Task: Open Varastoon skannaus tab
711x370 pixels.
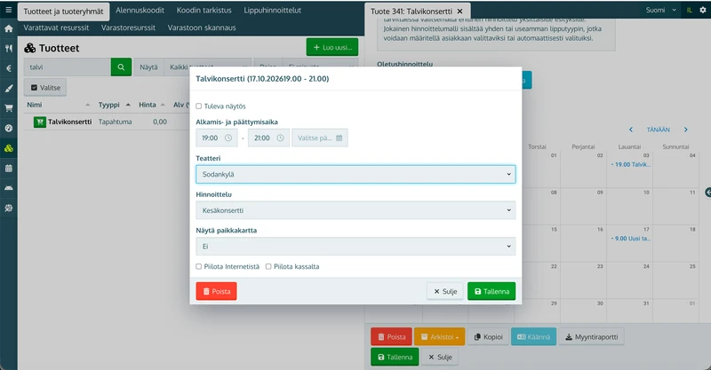Action: [202, 28]
